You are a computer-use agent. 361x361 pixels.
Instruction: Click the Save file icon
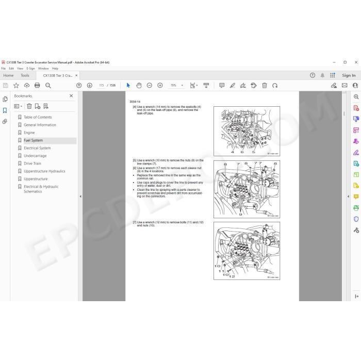(x=6, y=86)
